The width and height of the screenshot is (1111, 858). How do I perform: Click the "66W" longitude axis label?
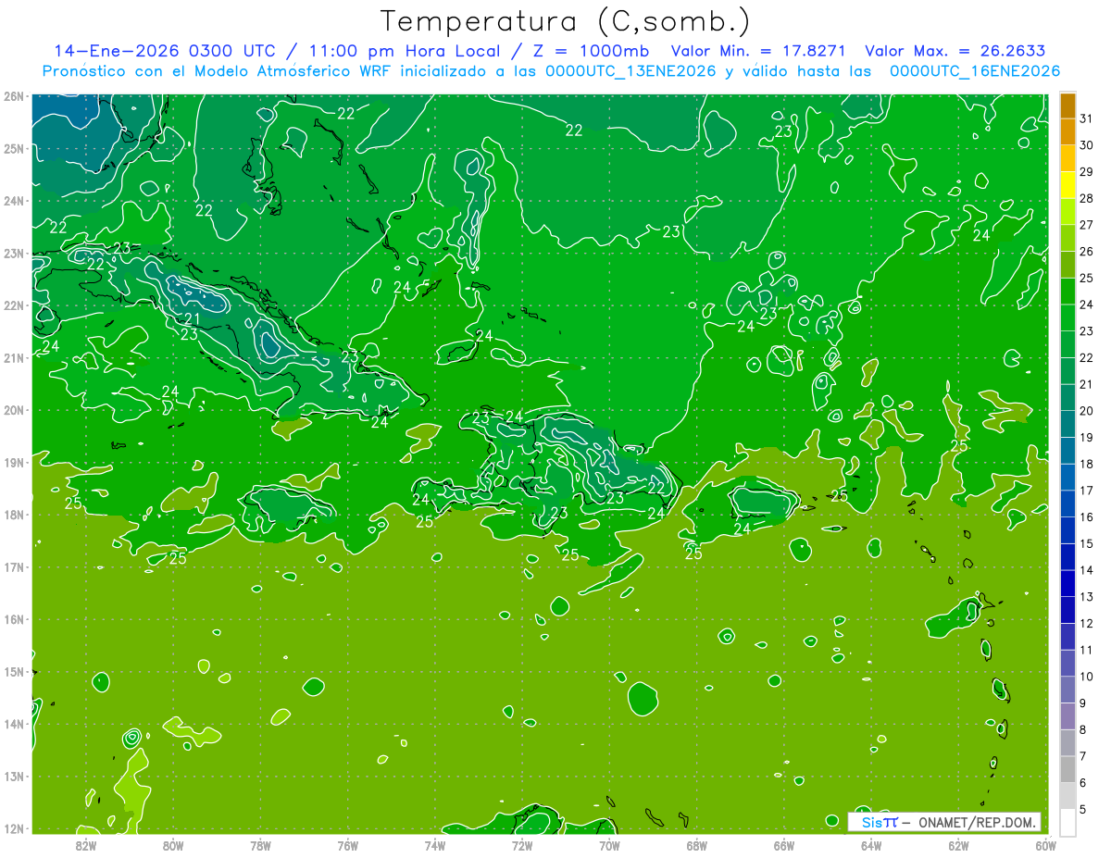(784, 845)
